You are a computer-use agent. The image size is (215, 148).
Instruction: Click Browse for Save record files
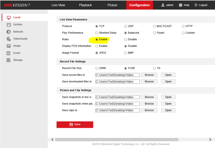point(149,75)
